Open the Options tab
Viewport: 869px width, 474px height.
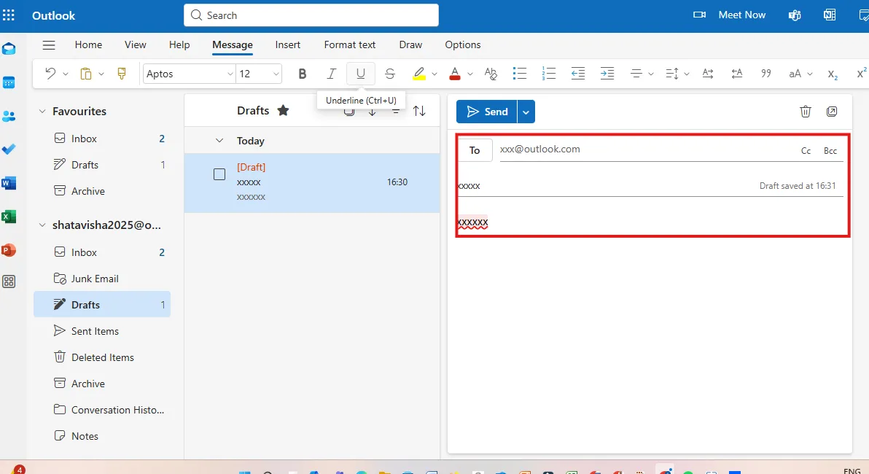[x=463, y=45]
